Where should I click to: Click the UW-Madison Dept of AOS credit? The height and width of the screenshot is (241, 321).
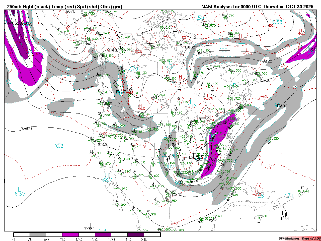[x=299, y=238]
